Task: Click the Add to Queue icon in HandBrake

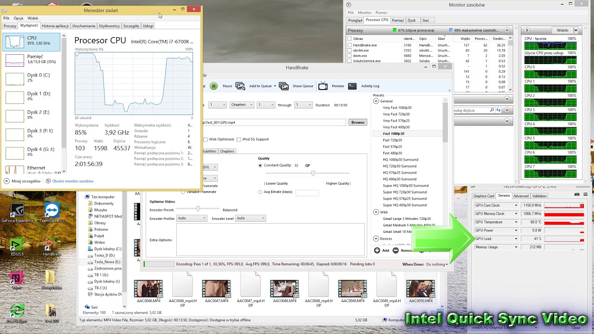Action: click(x=240, y=86)
